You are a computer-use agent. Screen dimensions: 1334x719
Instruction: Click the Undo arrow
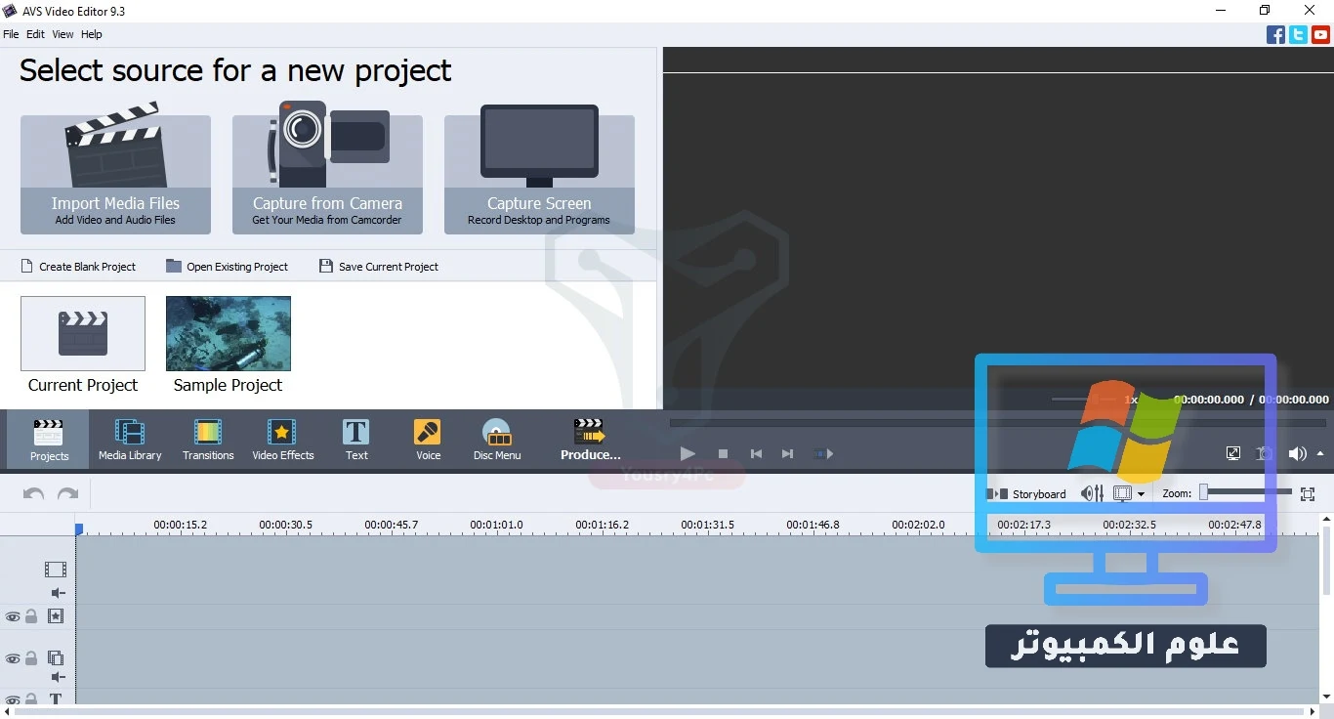(34, 494)
